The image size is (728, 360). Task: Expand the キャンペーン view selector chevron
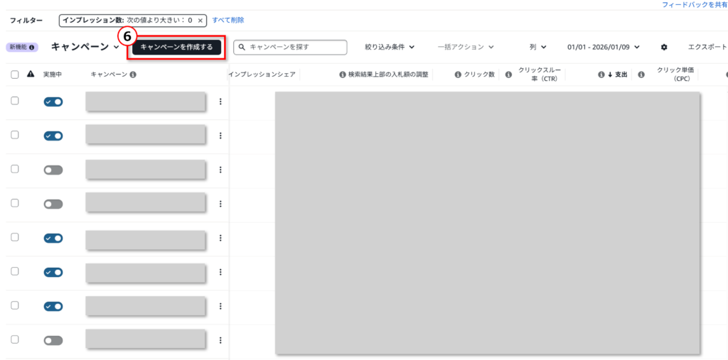pyautogui.click(x=116, y=47)
